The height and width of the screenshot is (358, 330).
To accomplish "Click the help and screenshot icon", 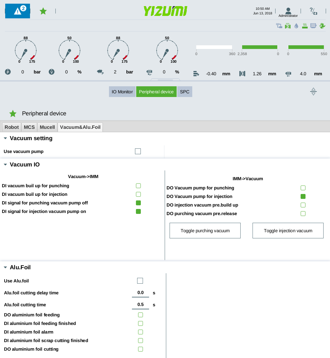I will click(x=313, y=11).
